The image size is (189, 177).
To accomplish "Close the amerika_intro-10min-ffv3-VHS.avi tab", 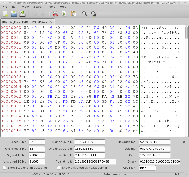I will 51,22.
